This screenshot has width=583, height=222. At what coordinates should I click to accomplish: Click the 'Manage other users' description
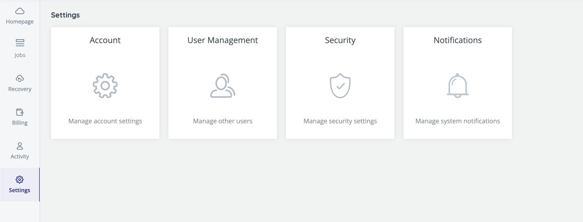tap(223, 121)
